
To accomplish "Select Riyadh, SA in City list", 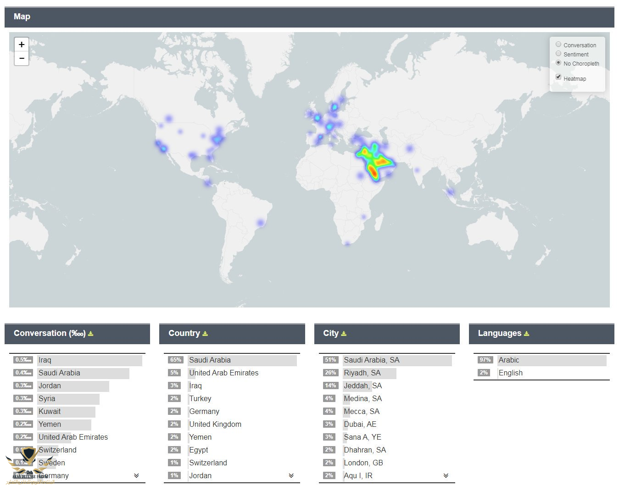I will pos(362,373).
